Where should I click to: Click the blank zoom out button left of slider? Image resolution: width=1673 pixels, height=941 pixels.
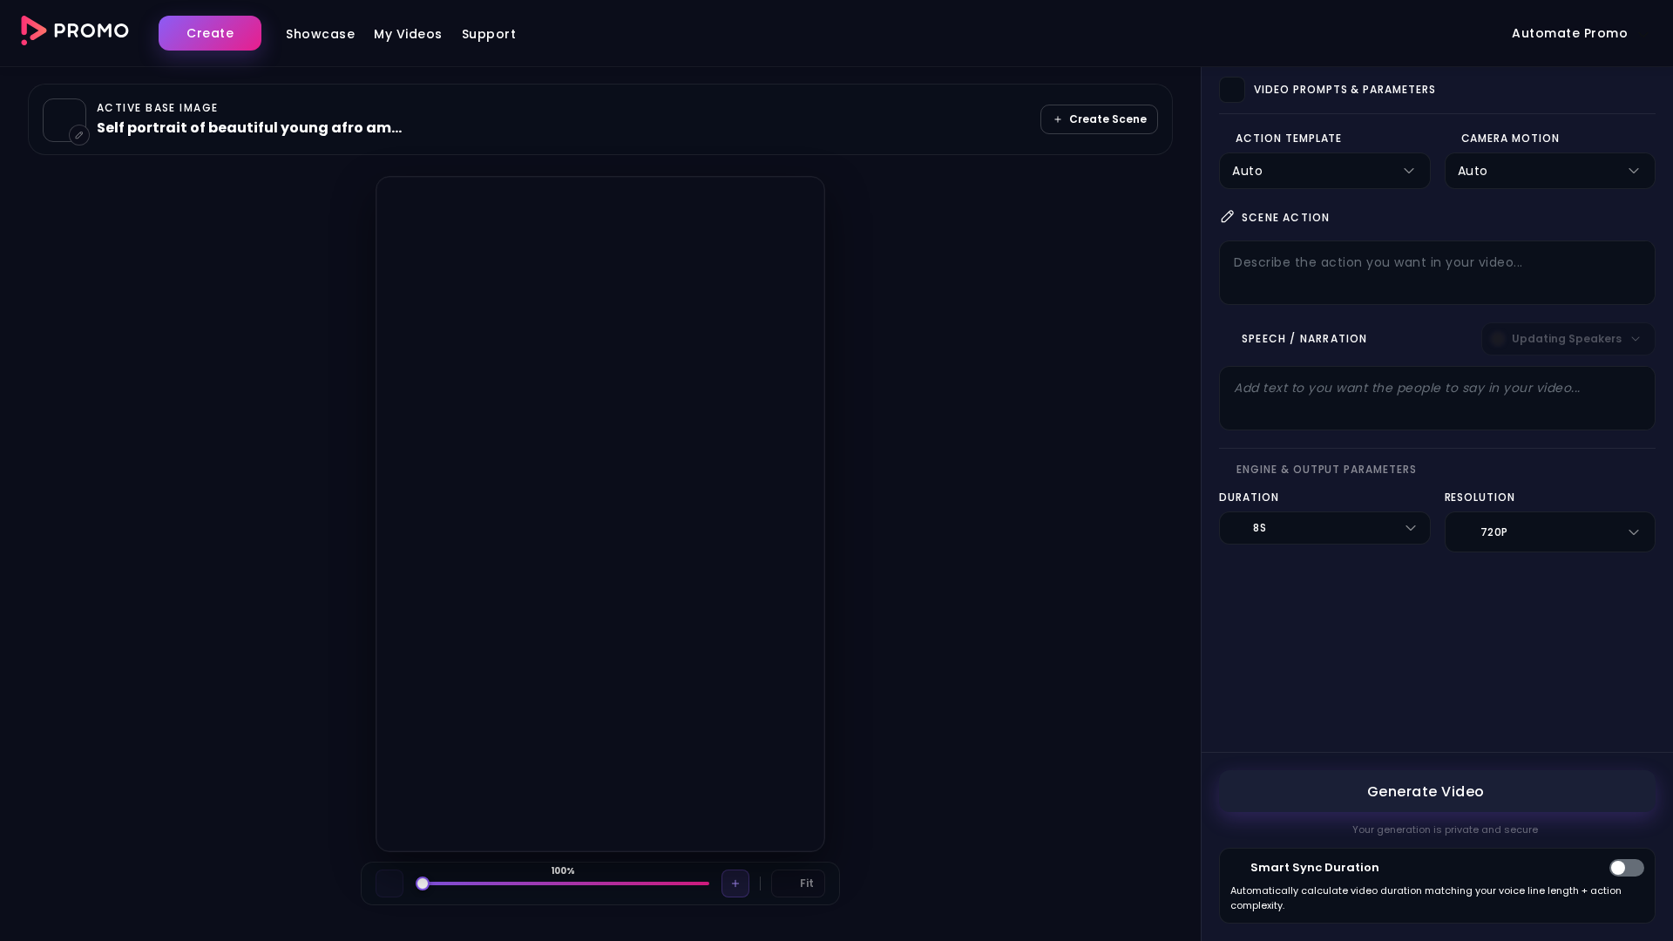(389, 883)
